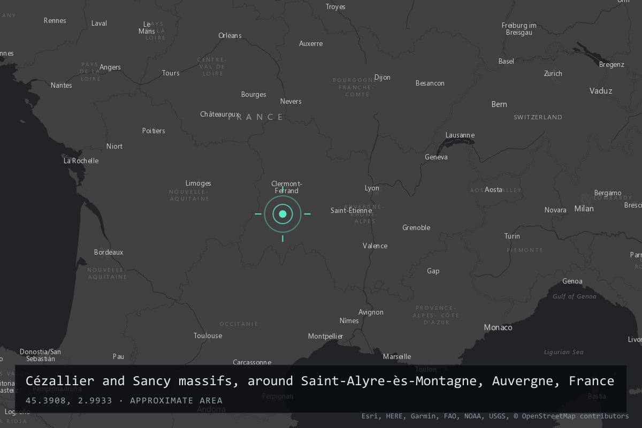This screenshot has height=428, width=642.
Task: Click the Saint-Étienne city label
Action: click(x=351, y=210)
